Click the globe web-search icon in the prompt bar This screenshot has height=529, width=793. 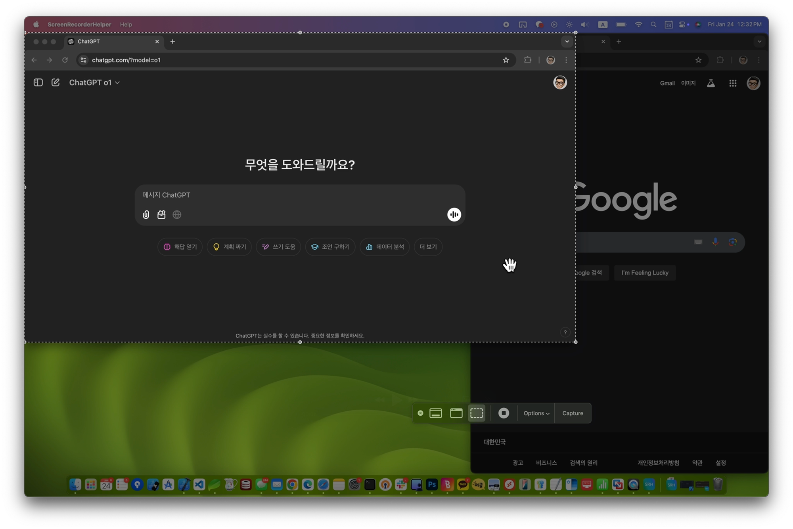pyautogui.click(x=177, y=215)
